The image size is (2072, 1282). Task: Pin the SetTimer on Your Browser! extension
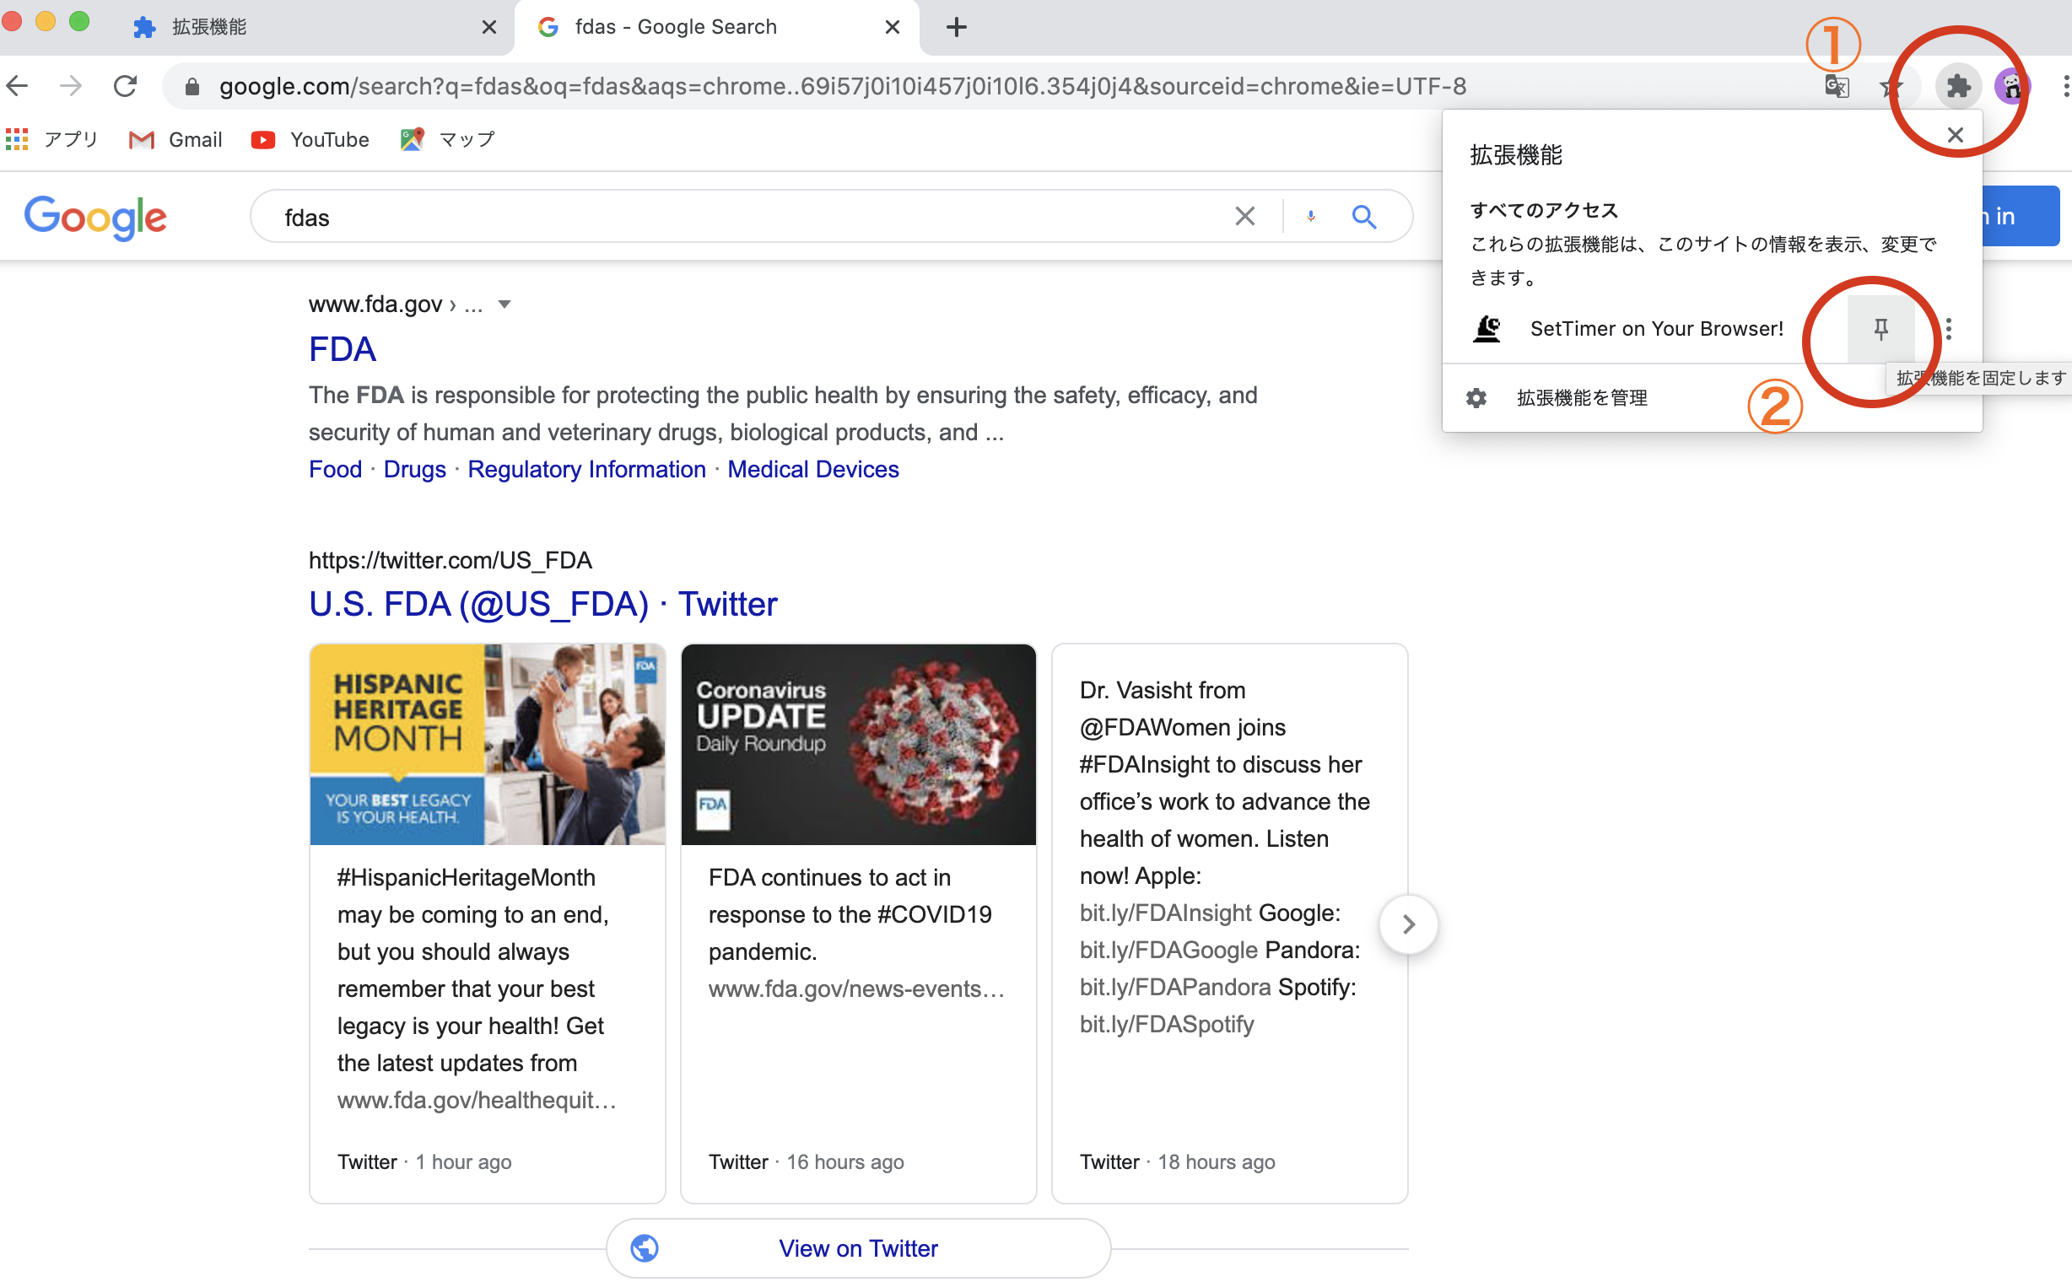[x=1880, y=329]
